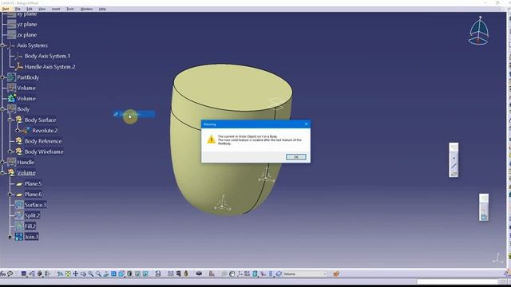Collapse the underlined Volume geometrical set

(3, 173)
